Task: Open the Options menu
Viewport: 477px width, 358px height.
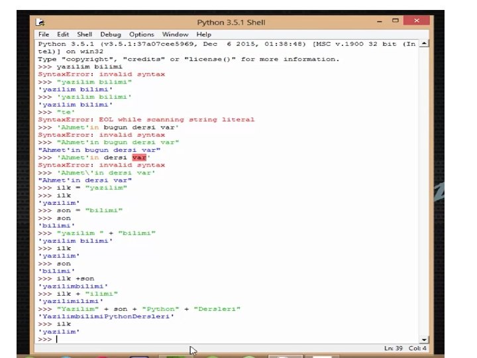Action: click(142, 34)
